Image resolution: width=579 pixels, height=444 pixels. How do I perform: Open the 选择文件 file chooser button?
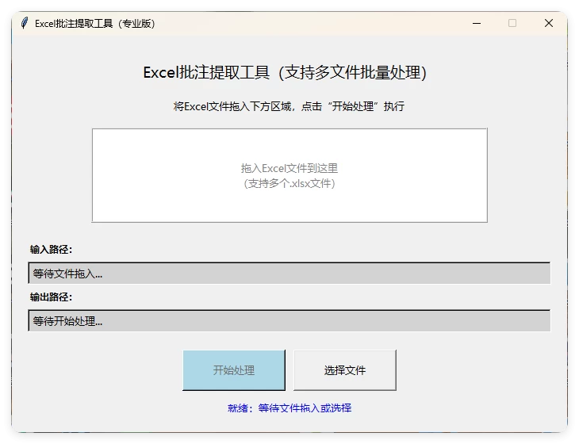click(345, 369)
